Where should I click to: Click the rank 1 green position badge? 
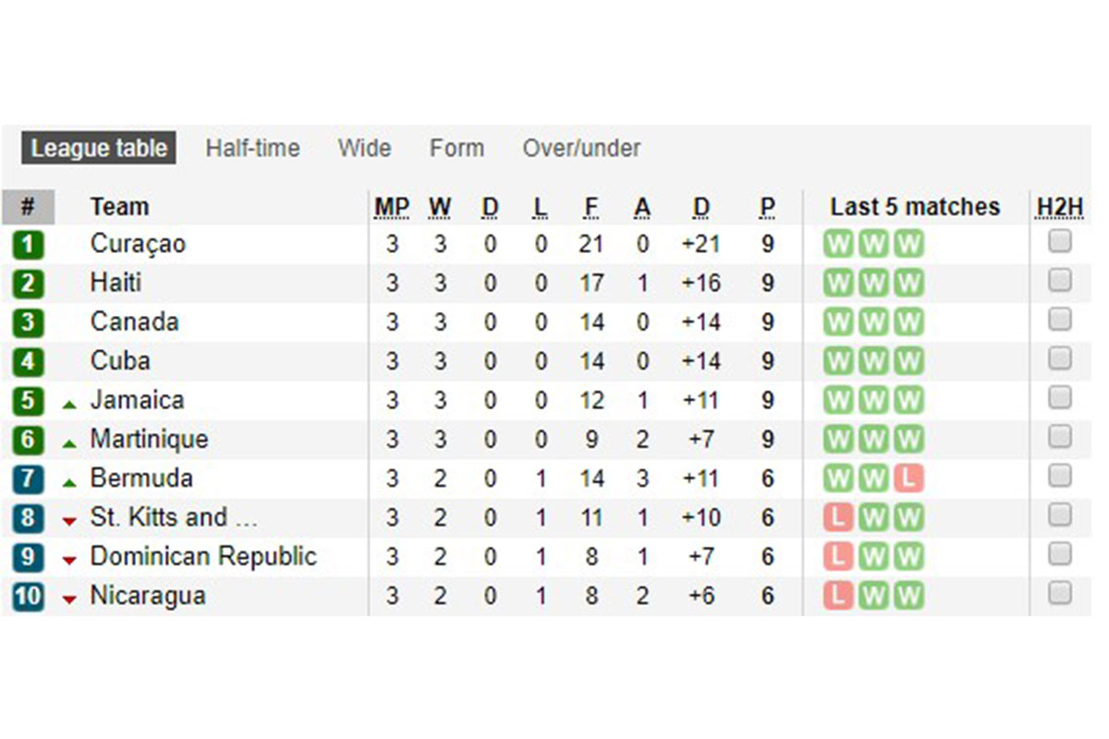(x=28, y=245)
